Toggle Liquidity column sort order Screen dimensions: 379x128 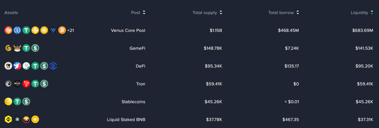tap(362, 12)
